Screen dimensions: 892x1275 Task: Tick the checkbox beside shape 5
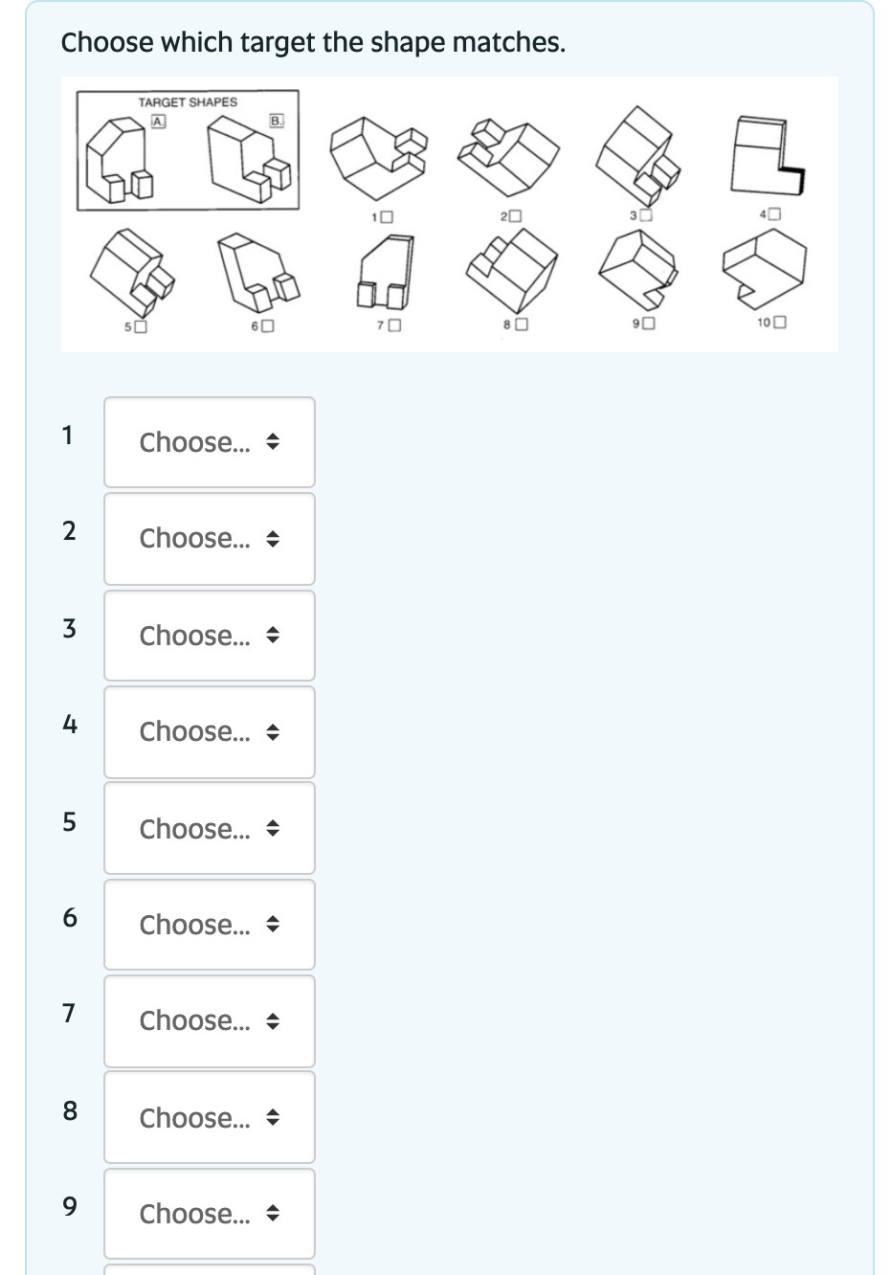point(140,326)
